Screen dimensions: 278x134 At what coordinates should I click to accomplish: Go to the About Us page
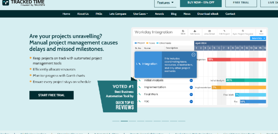click(x=83, y=14)
